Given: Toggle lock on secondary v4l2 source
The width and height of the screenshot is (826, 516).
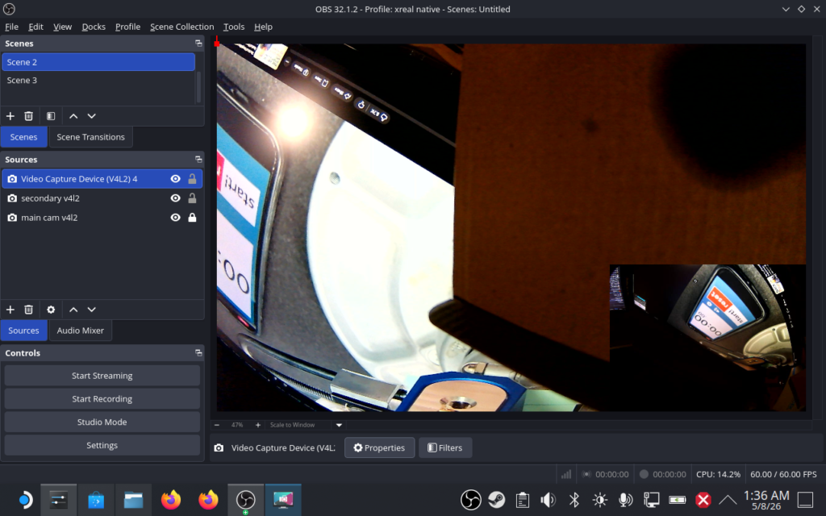Looking at the screenshot, I should [192, 198].
